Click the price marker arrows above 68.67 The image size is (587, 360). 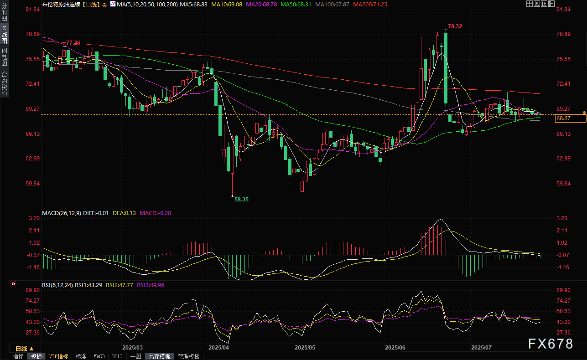[x=582, y=112]
